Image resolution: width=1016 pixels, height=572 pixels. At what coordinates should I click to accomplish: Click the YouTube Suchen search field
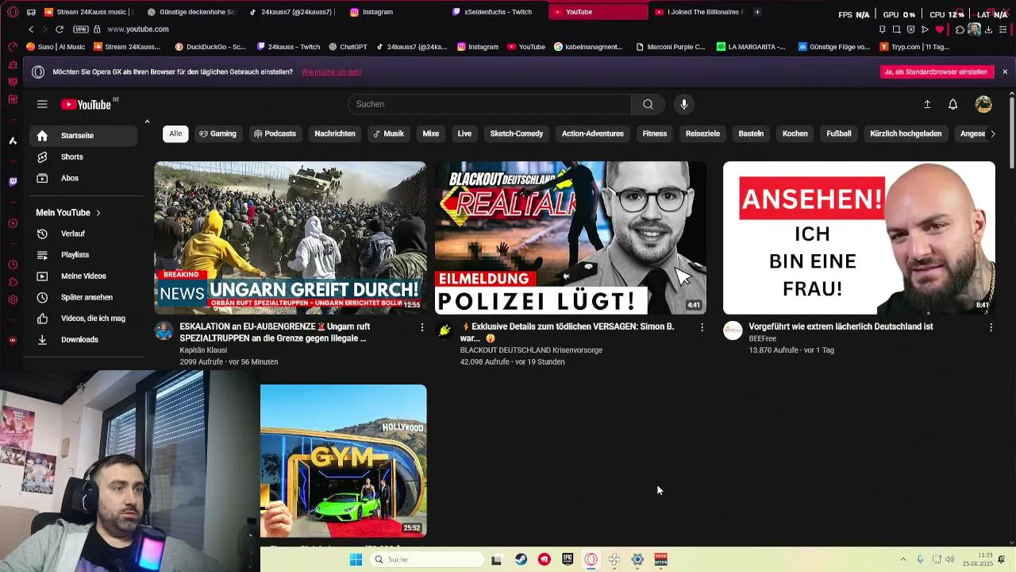(490, 104)
